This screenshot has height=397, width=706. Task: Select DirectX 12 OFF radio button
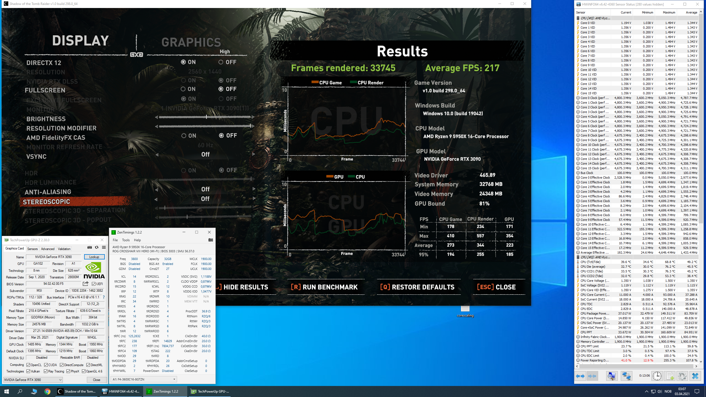(x=221, y=62)
